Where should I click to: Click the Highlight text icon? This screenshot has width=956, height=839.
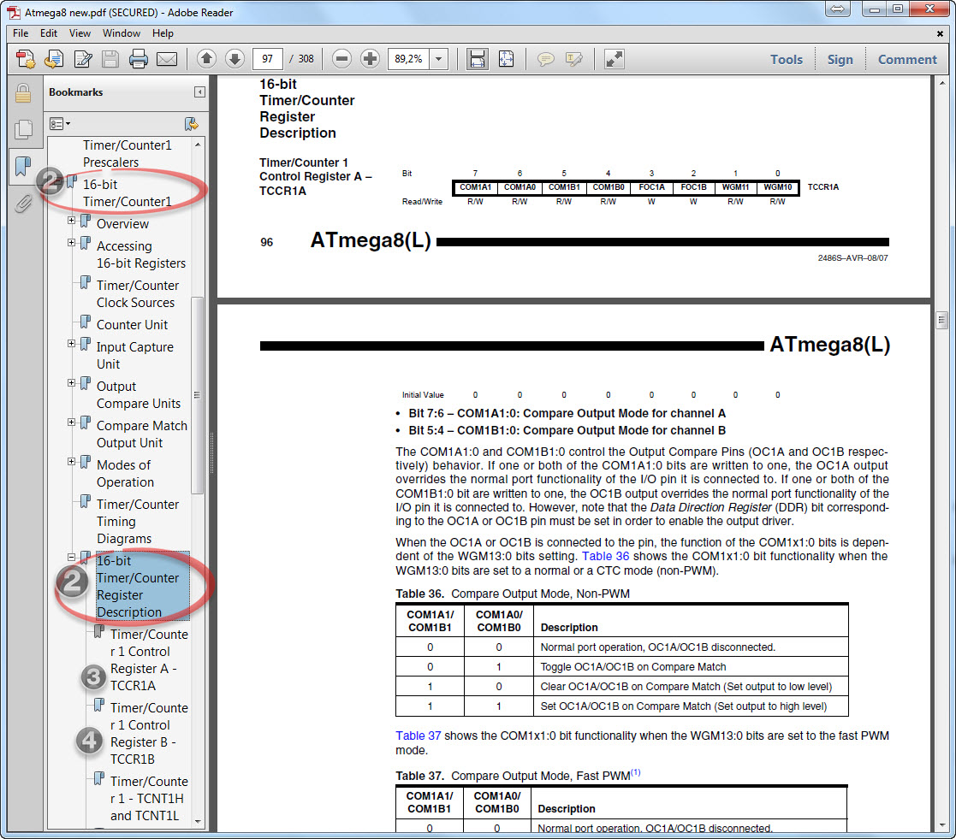573,59
